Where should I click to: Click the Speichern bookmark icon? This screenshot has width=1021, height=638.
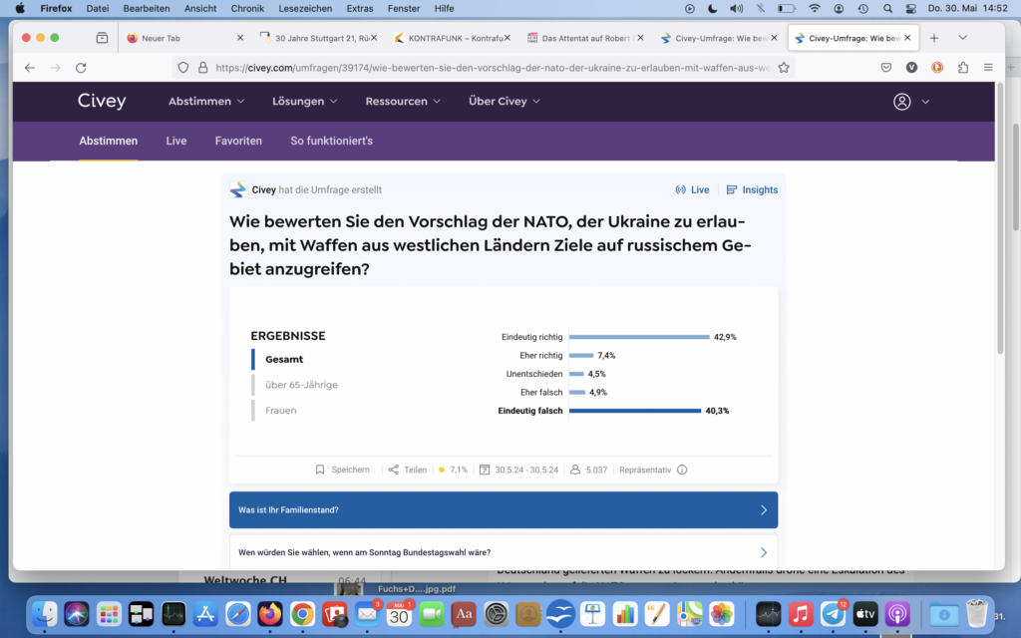[320, 470]
